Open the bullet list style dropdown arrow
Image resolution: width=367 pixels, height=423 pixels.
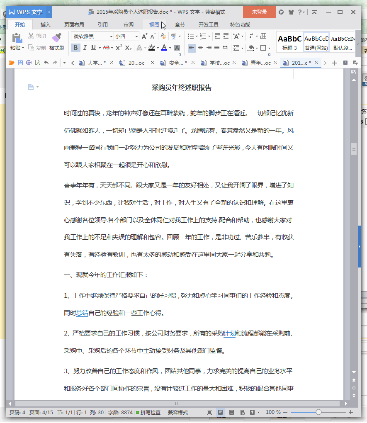pyautogui.click(x=197, y=36)
